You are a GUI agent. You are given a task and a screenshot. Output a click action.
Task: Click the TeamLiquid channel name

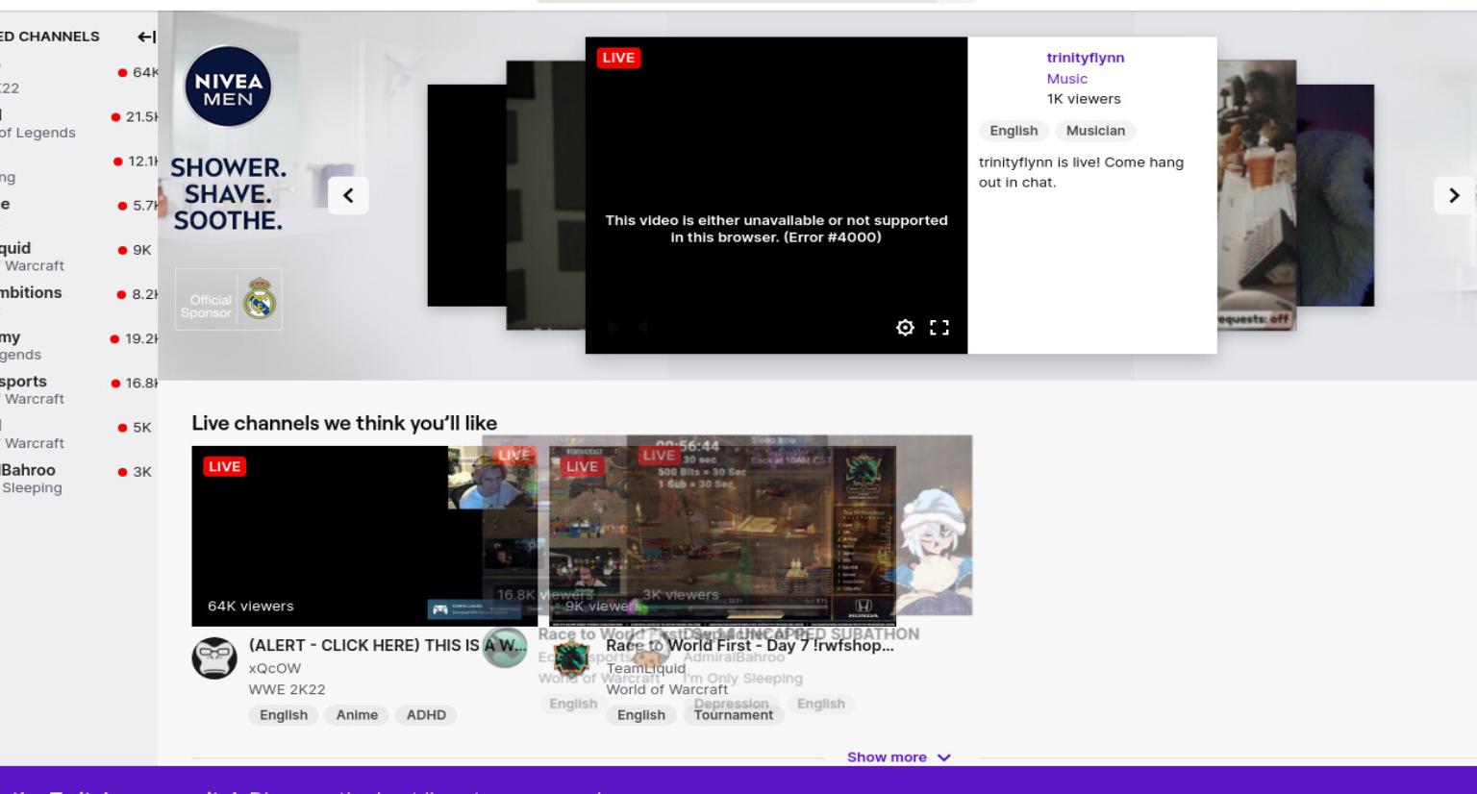coord(646,668)
